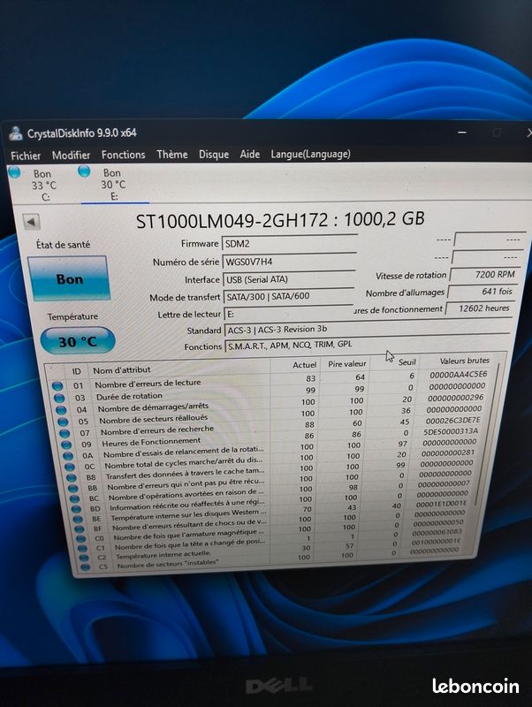Click status icon for attribute 03
Image resolution: width=532 pixels, height=707 pixels.
[x=58, y=399]
